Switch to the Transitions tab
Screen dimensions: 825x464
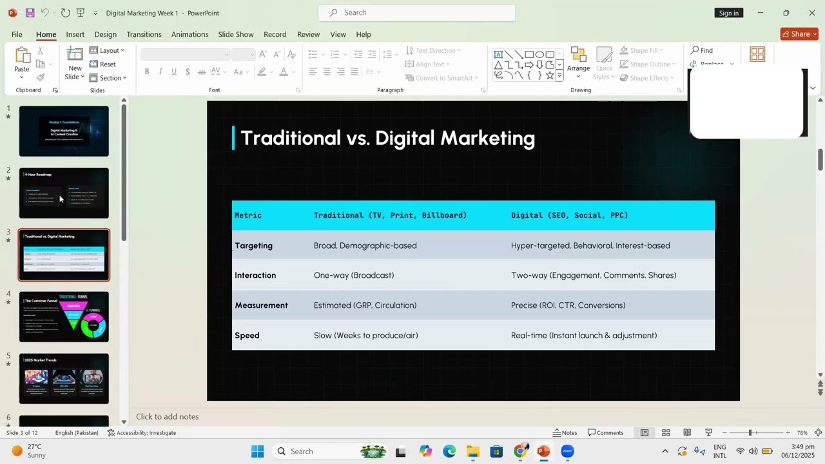coord(144,34)
